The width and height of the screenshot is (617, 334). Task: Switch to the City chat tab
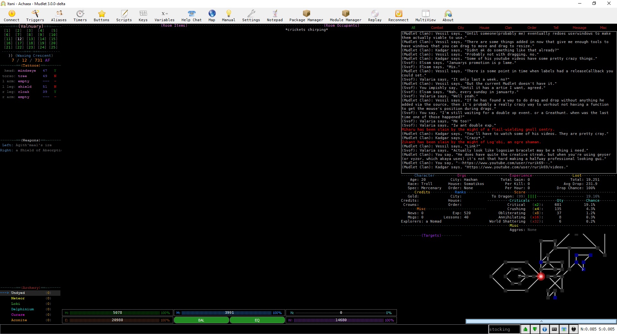tap(461, 28)
